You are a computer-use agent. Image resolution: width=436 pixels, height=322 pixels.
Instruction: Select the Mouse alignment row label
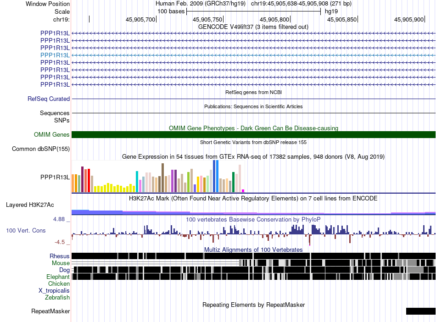pos(61,263)
